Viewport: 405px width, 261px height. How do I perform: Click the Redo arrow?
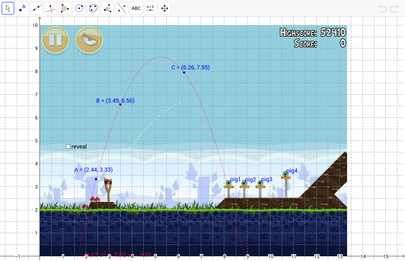click(x=394, y=9)
